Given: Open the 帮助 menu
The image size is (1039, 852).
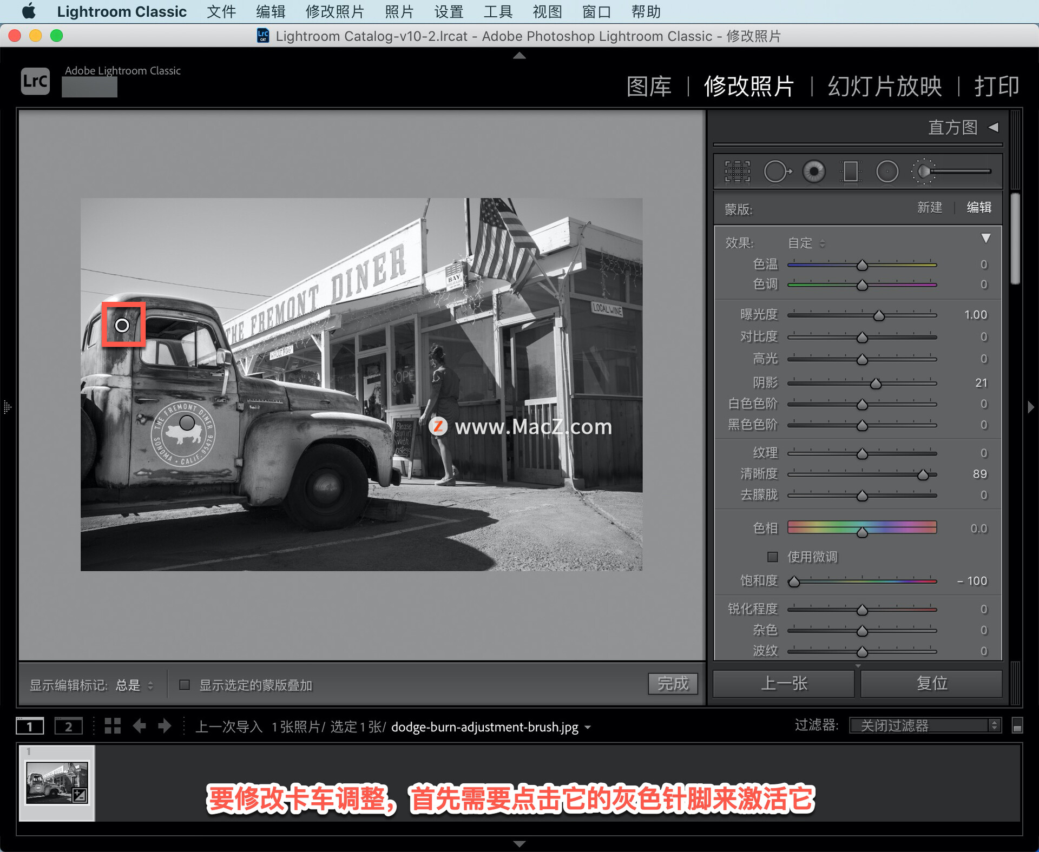Looking at the screenshot, I should click(646, 11).
